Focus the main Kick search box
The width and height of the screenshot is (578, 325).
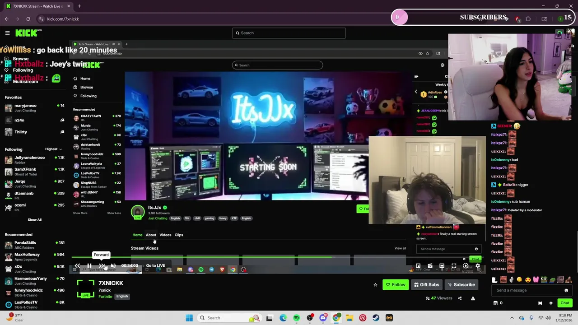point(289,33)
